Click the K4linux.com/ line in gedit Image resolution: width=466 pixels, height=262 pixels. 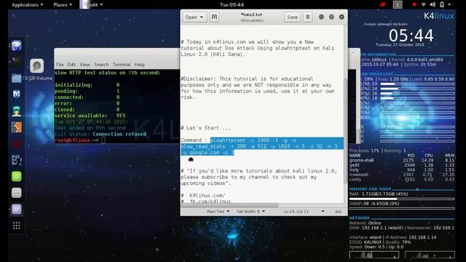(x=207, y=195)
